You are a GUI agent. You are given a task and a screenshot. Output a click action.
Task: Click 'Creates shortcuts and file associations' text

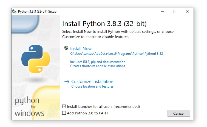pos(98,66)
